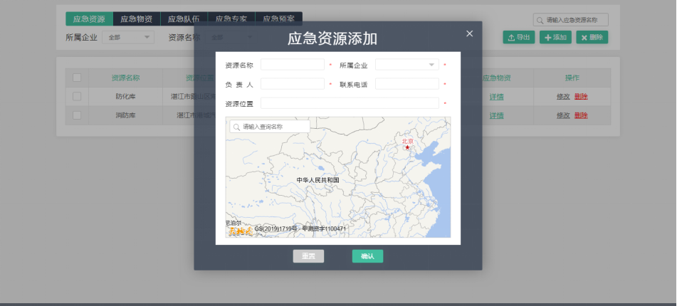Open the 所属企业 dropdown in the dialog
The width and height of the screenshot is (677, 306).
pyautogui.click(x=406, y=65)
